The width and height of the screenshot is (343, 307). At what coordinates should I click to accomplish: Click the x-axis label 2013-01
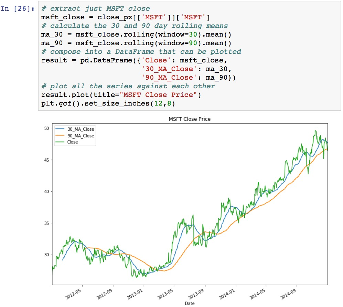pyautogui.click(x=135, y=294)
